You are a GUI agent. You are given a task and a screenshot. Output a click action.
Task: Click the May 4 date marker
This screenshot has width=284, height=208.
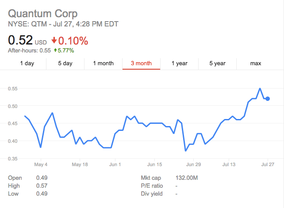pos(41,164)
